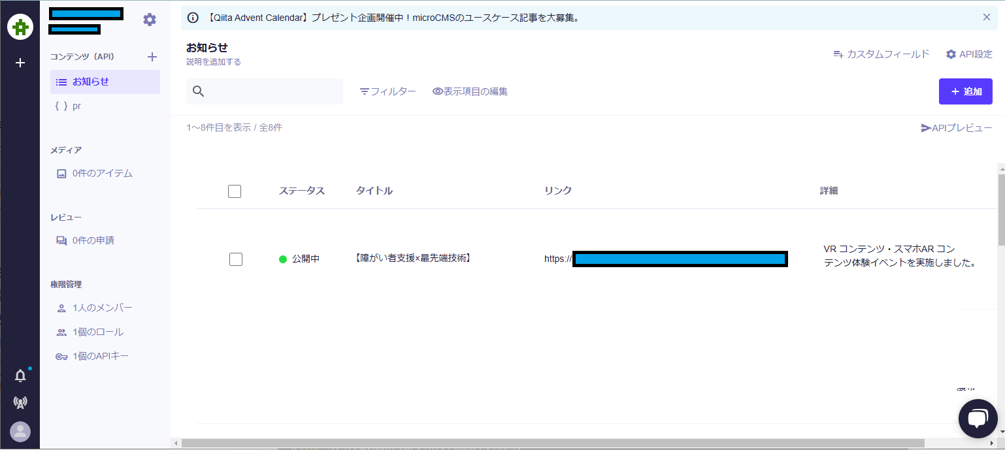Check the 障がい者支援 row checkbox
This screenshot has height=452, width=1005.
(x=236, y=259)
